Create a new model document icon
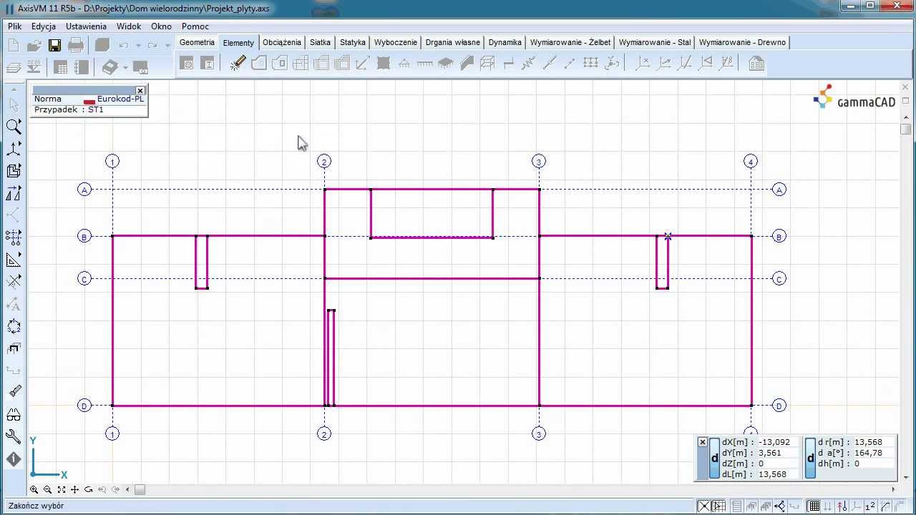 click(13, 45)
